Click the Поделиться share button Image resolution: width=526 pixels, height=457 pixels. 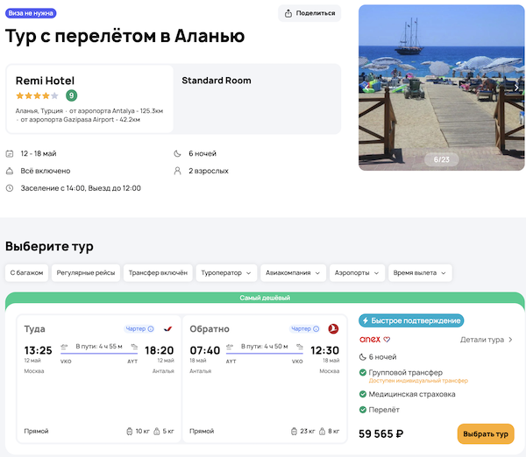309,13
